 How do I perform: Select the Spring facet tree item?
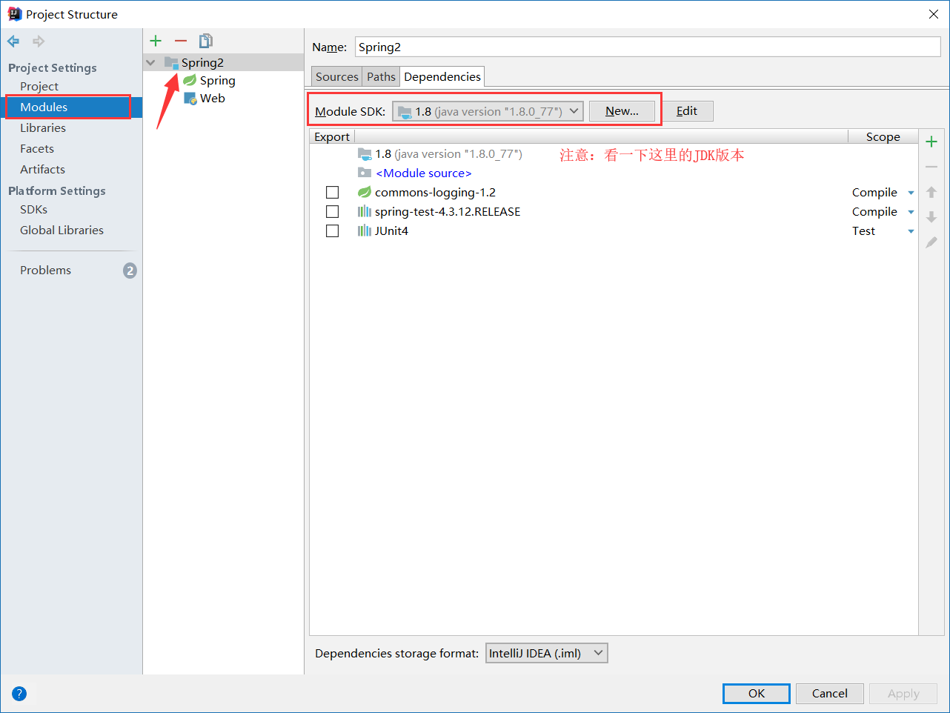click(217, 80)
